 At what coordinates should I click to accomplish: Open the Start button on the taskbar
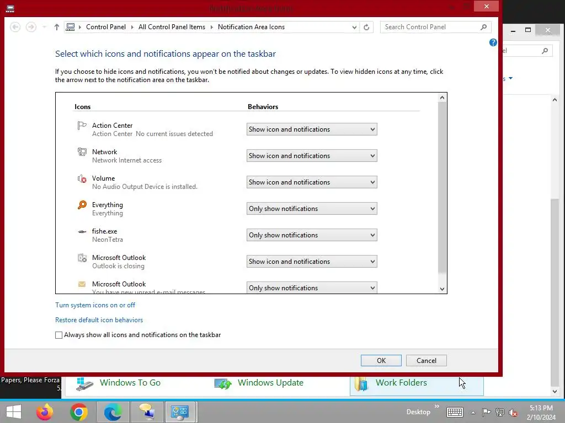(14, 412)
